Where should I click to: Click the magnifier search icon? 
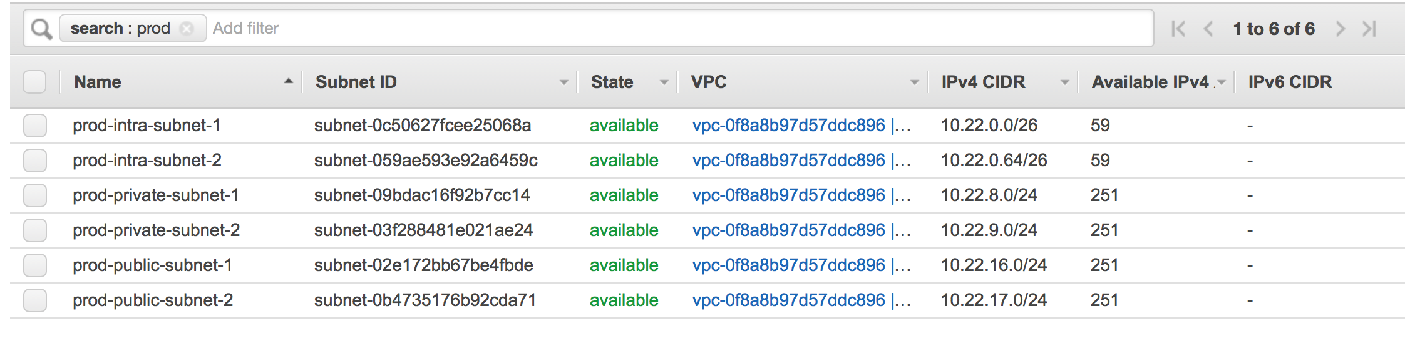tap(41, 29)
